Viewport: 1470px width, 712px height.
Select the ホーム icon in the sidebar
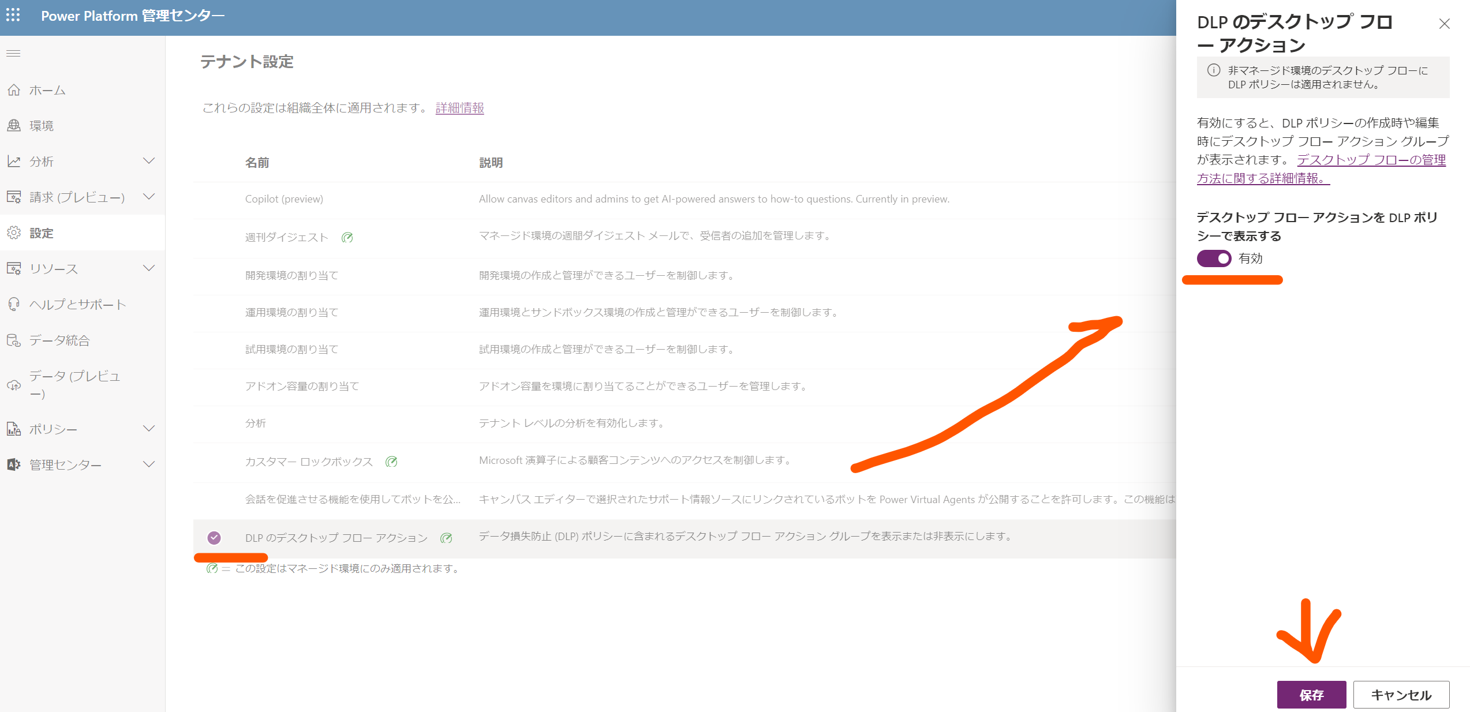14,90
